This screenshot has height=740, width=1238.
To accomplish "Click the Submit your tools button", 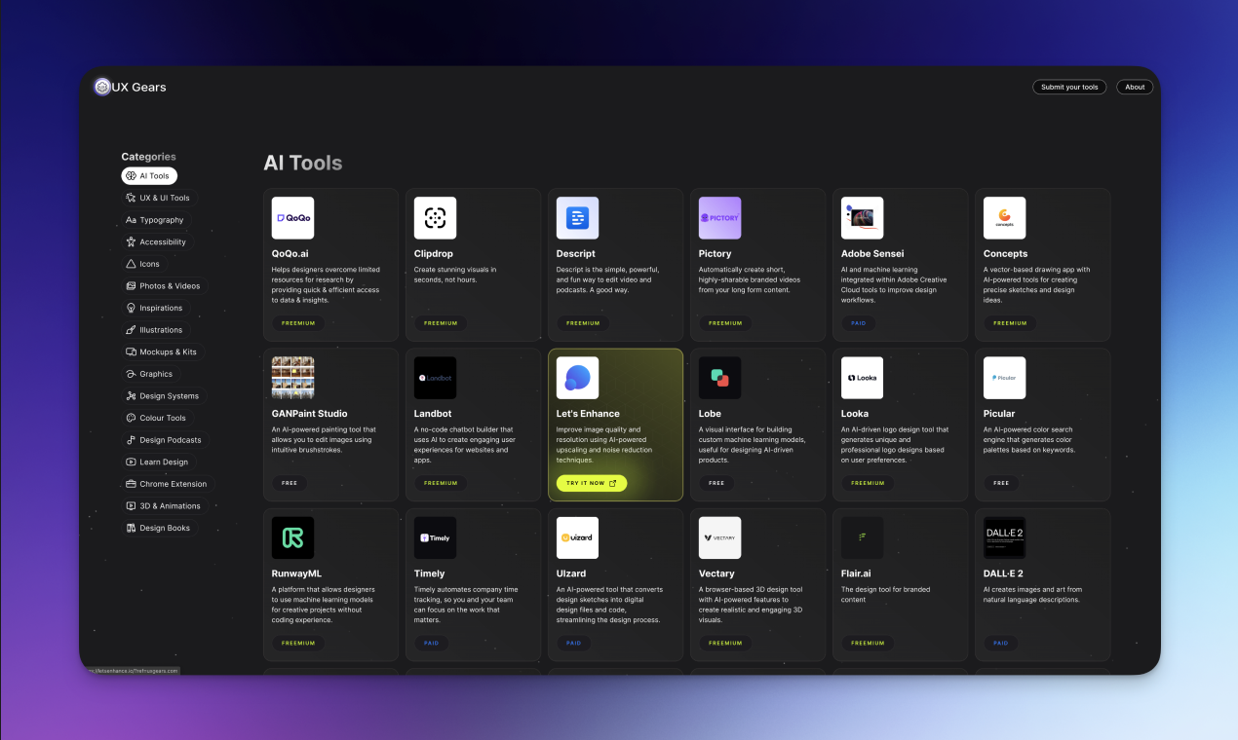I will (1069, 87).
